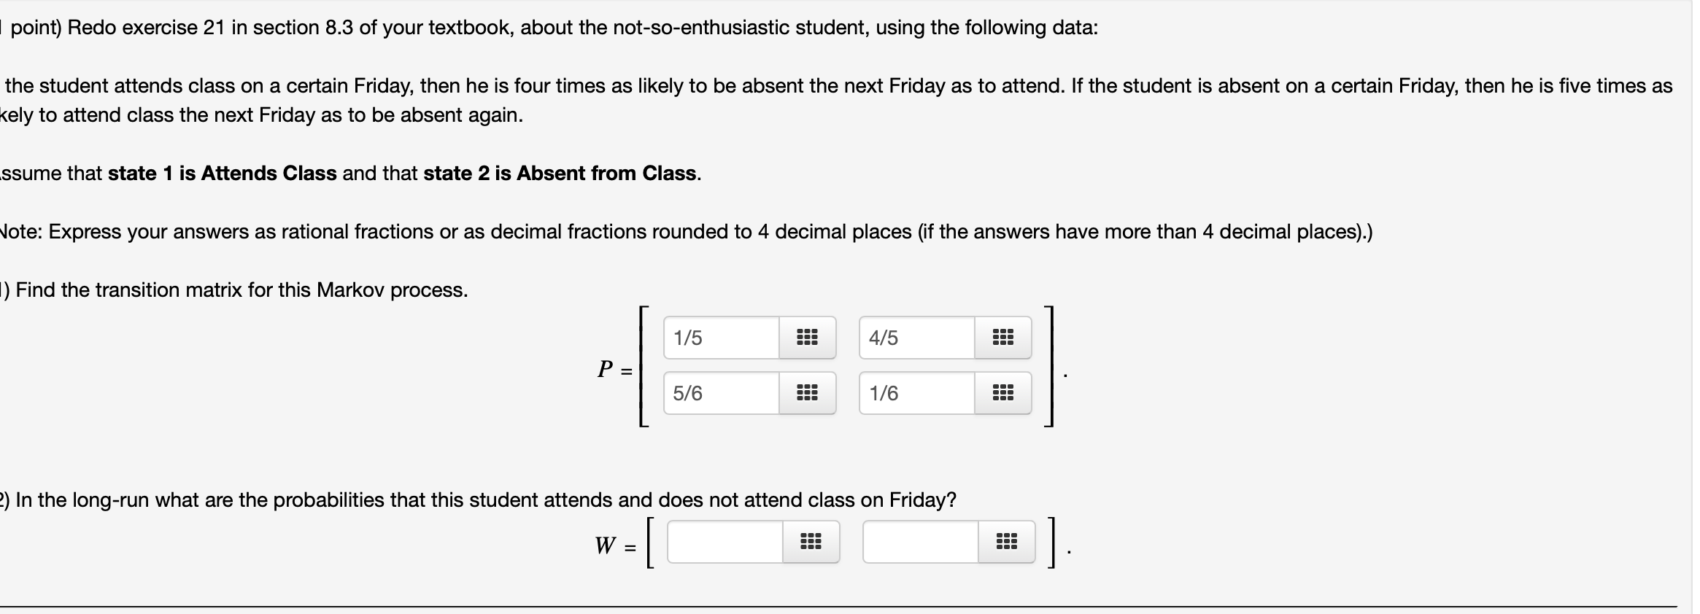Open the equation editor for the second W entry
Screen dimensions: 1700x614
pyautogui.click(x=1006, y=541)
